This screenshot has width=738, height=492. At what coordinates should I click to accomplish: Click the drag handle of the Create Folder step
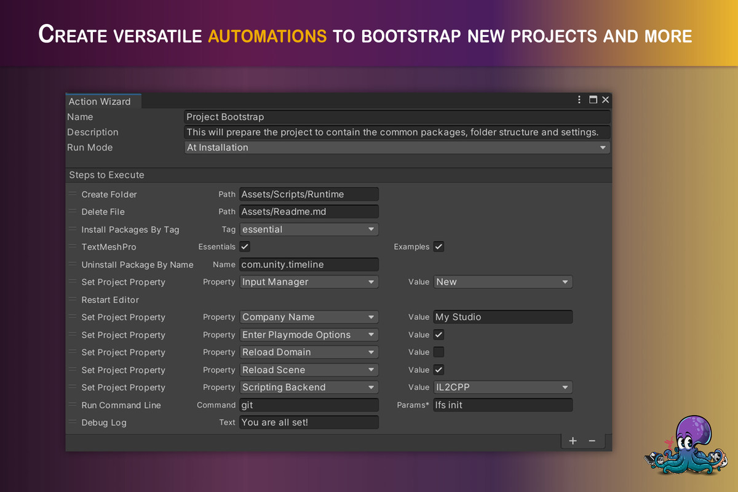(x=73, y=194)
